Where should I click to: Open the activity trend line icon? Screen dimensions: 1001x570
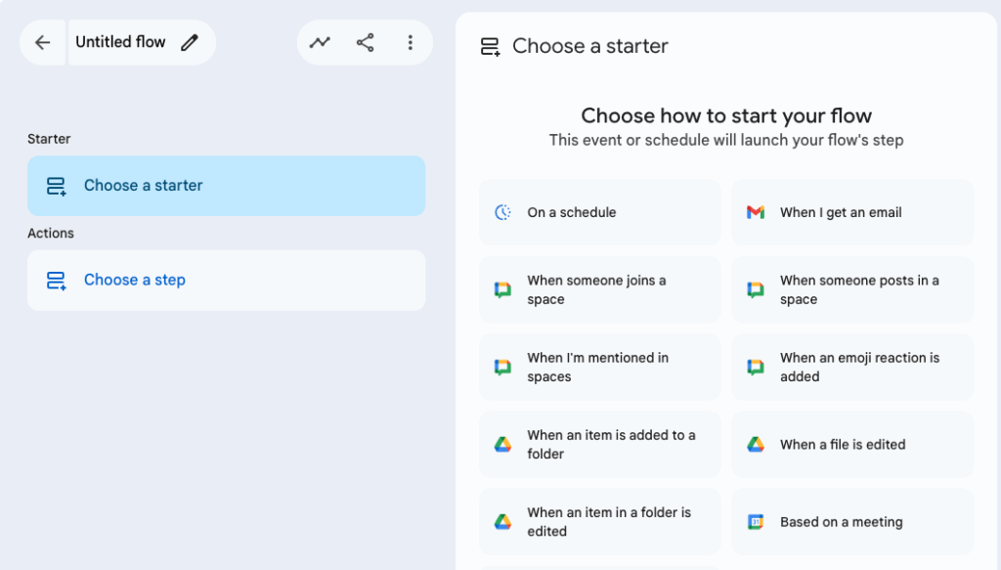click(320, 42)
